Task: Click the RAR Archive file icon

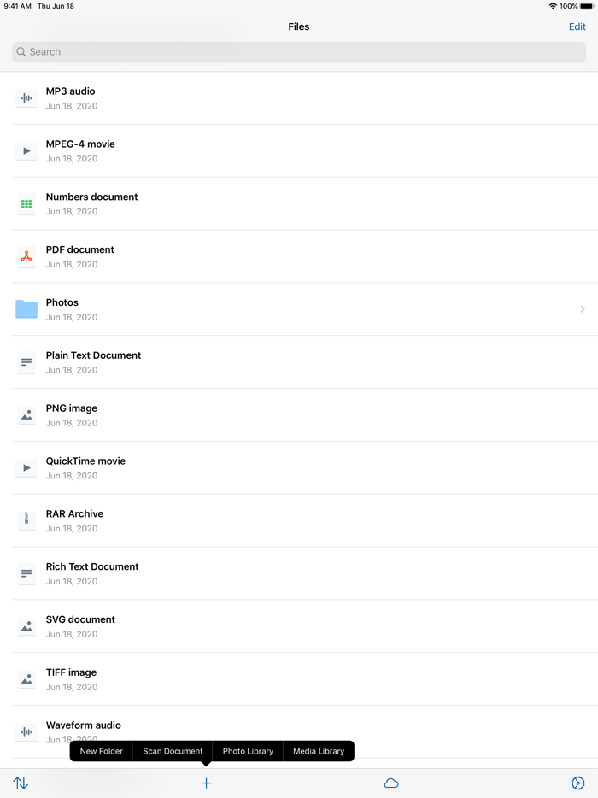Action: (26, 520)
